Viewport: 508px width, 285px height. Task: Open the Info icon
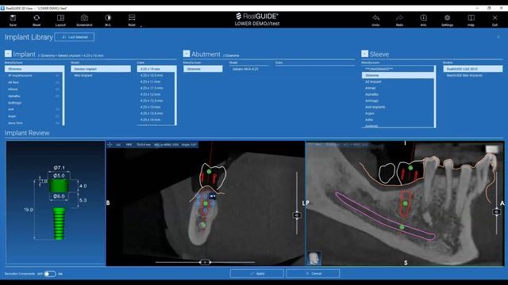point(423,17)
